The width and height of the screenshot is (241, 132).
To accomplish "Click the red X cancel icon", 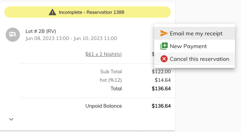I will click(x=164, y=59).
